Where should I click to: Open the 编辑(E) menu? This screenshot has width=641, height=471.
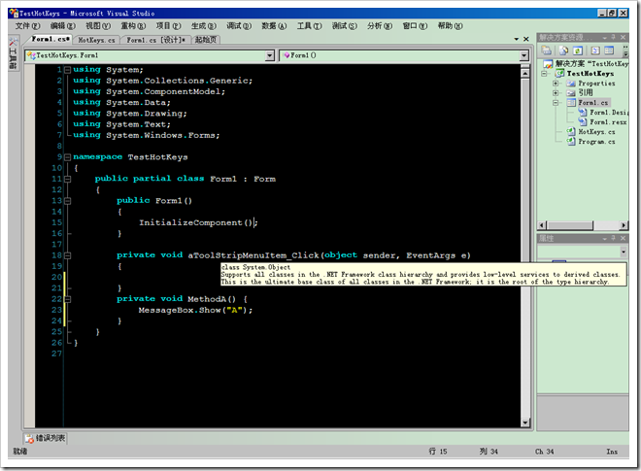point(62,26)
